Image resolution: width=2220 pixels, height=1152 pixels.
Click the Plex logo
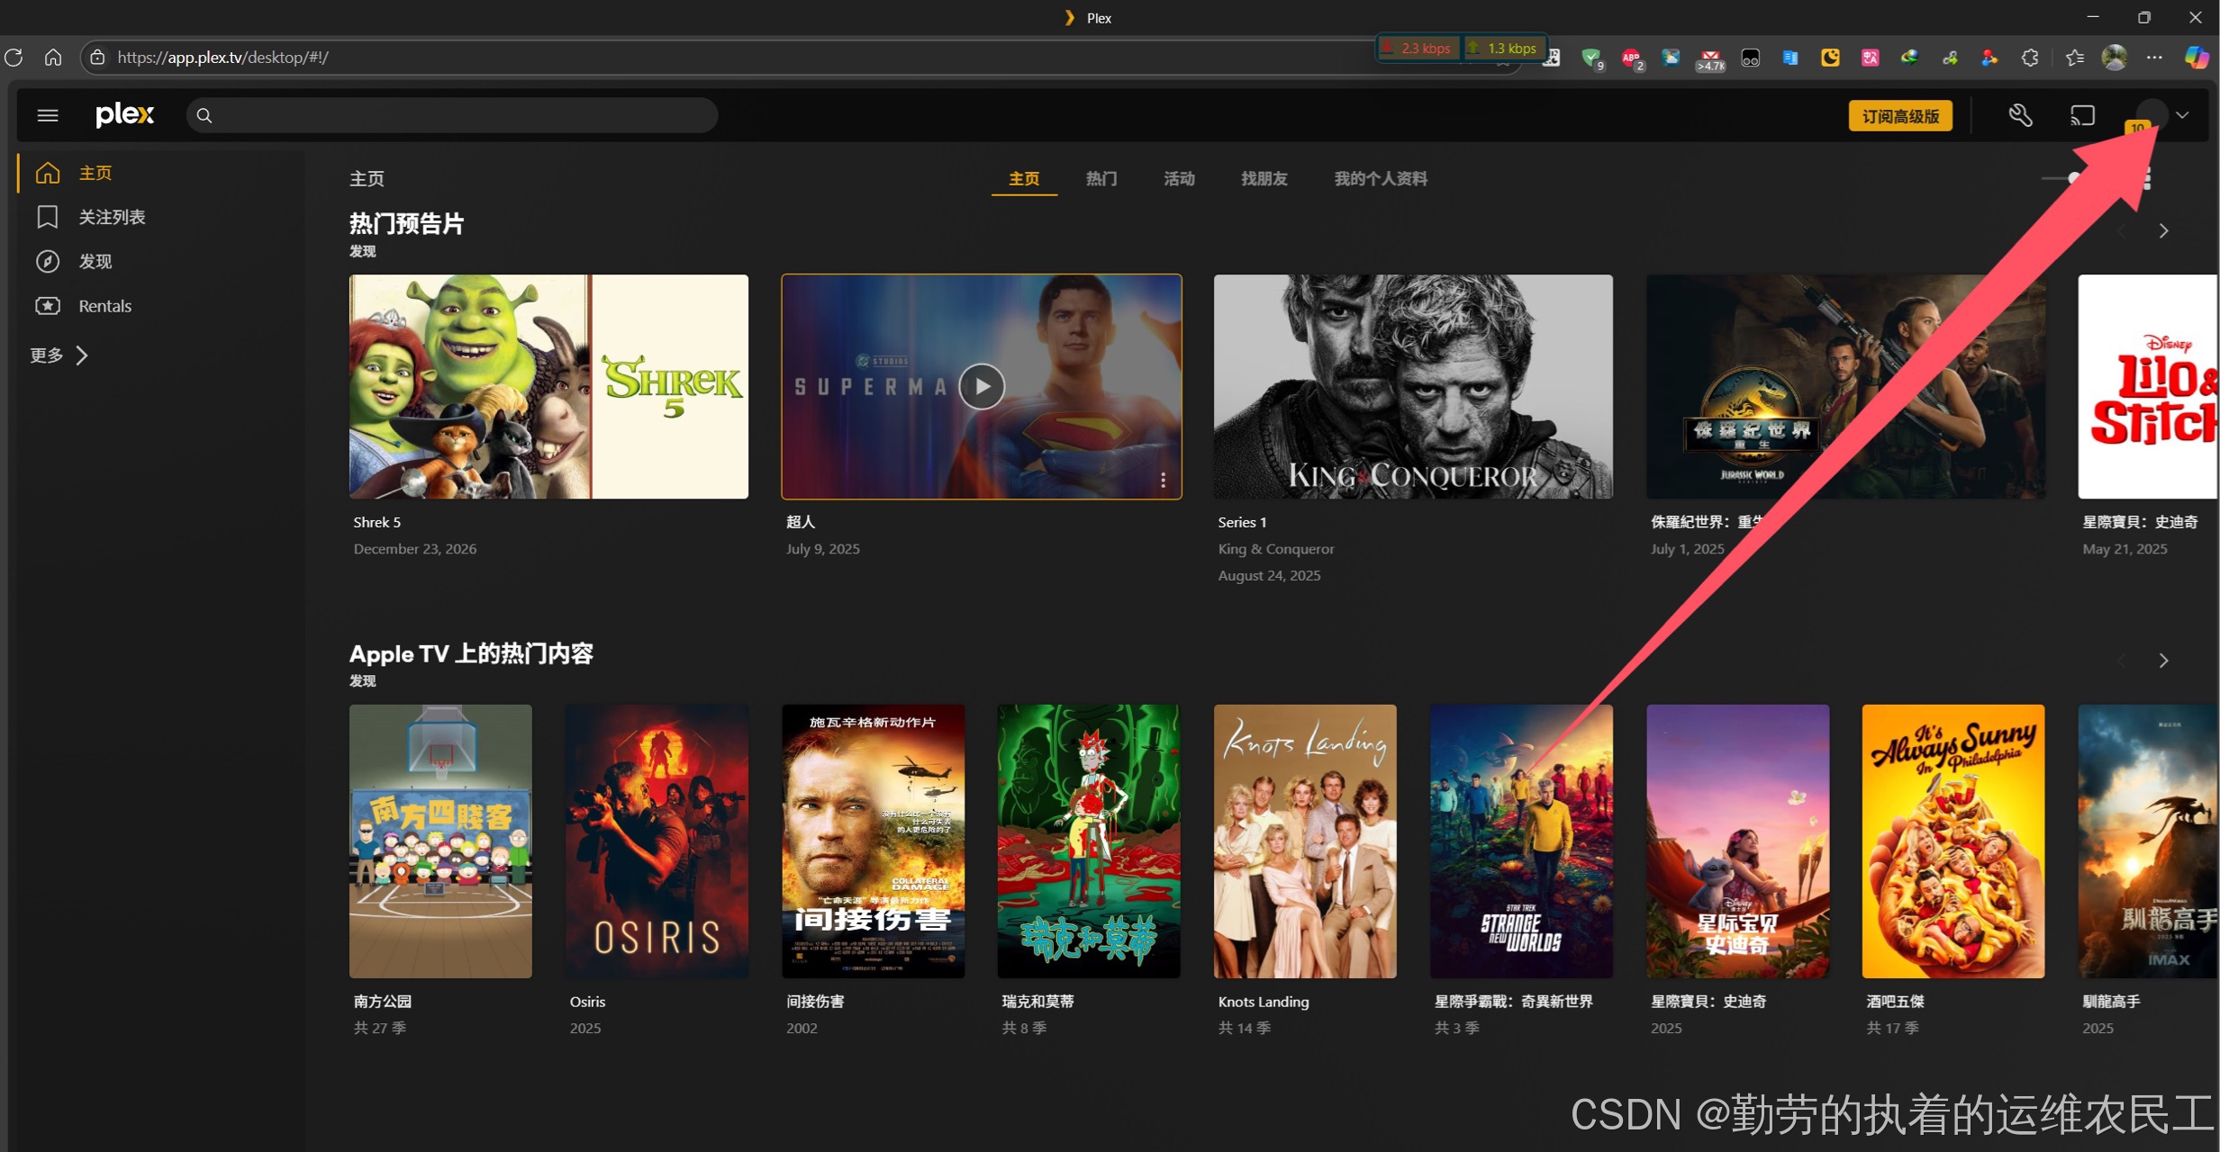[124, 114]
